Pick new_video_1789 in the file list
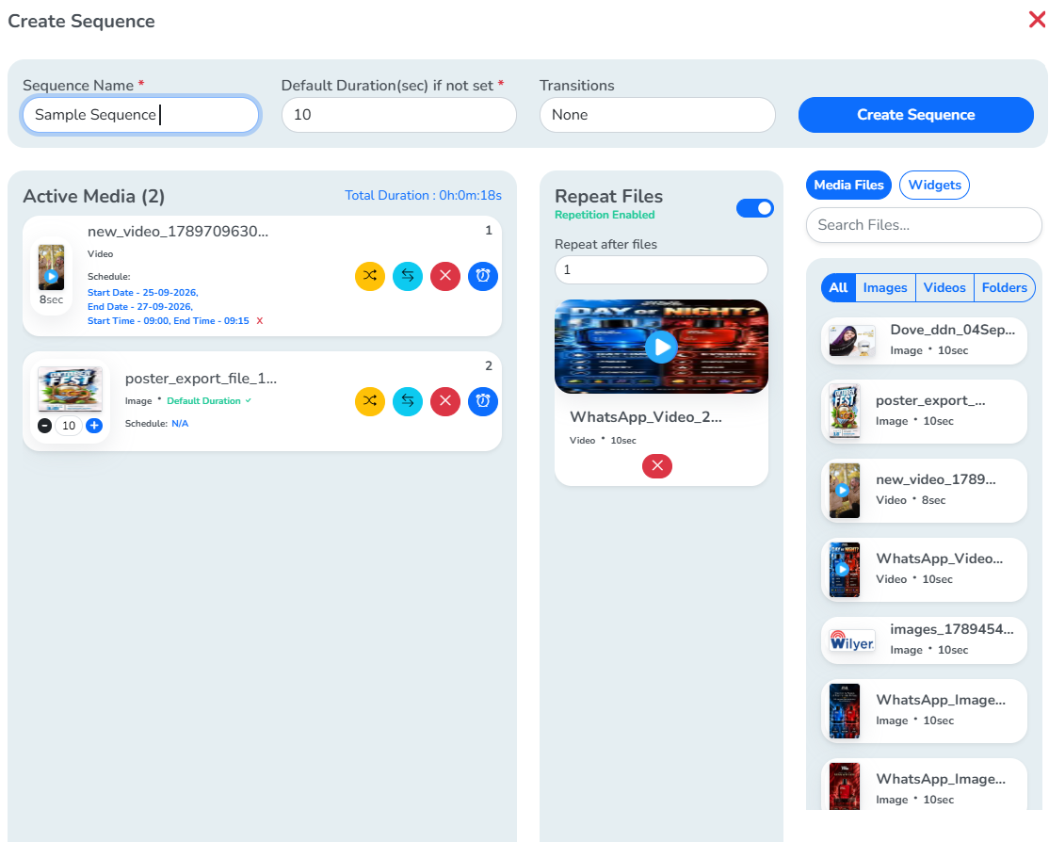The height and width of the screenshot is (842, 1049). click(924, 491)
